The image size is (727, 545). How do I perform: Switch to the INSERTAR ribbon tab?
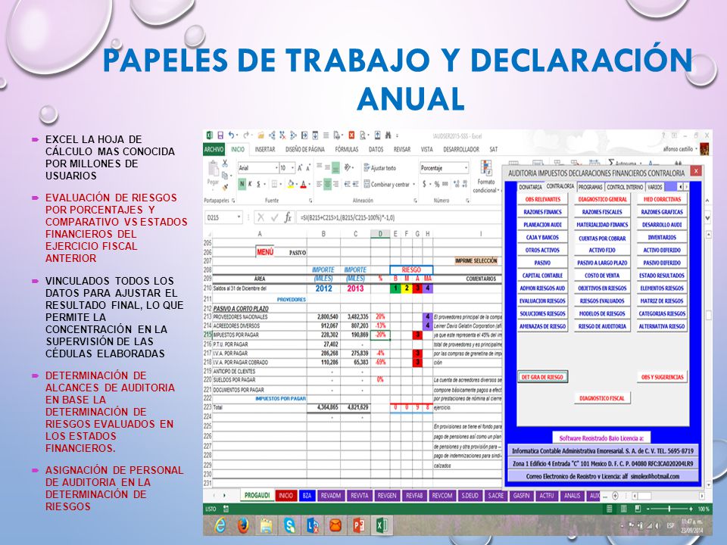point(265,149)
